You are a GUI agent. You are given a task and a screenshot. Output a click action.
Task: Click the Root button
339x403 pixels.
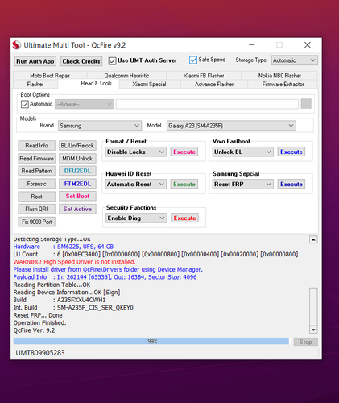point(37,197)
